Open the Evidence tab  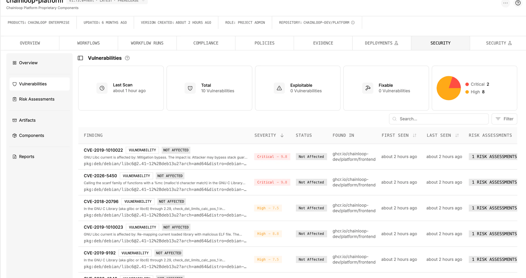click(x=323, y=43)
